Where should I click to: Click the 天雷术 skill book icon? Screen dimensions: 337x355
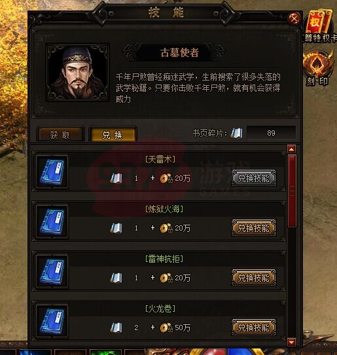click(52, 172)
